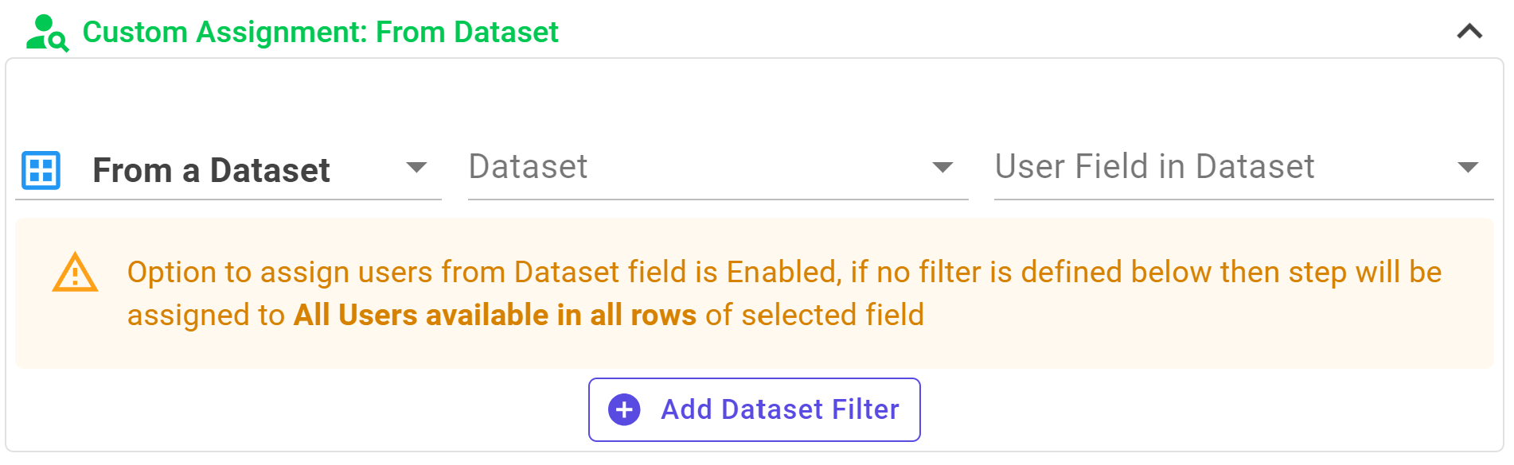
Task: Open the From a Dataset dropdown arrow
Action: coord(416,168)
